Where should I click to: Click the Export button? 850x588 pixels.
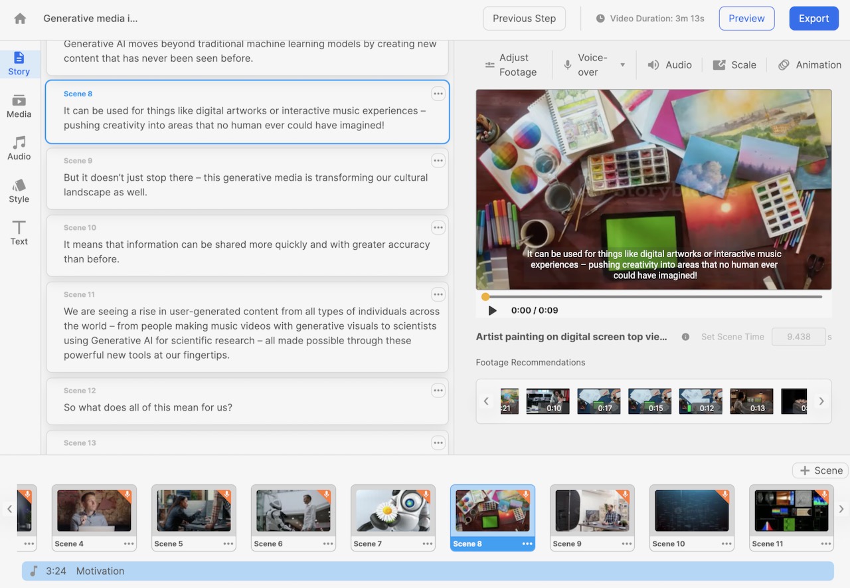(813, 19)
